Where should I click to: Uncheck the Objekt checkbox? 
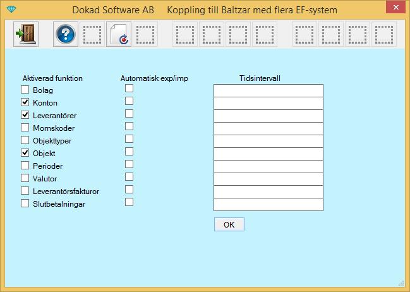click(x=25, y=153)
